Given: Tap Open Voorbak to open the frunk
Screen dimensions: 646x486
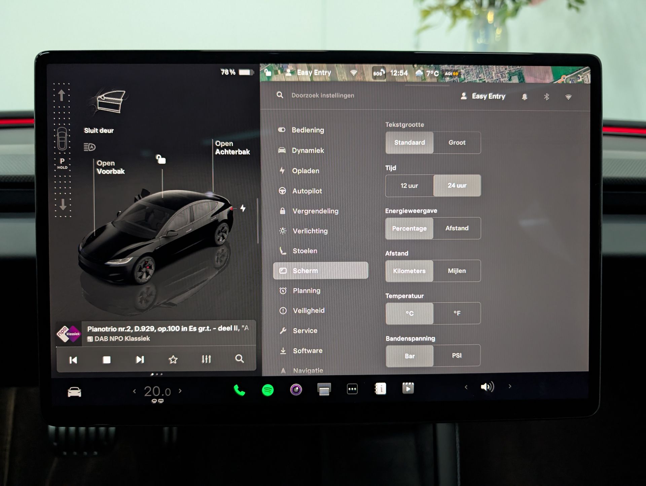Looking at the screenshot, I should (110, 167).
